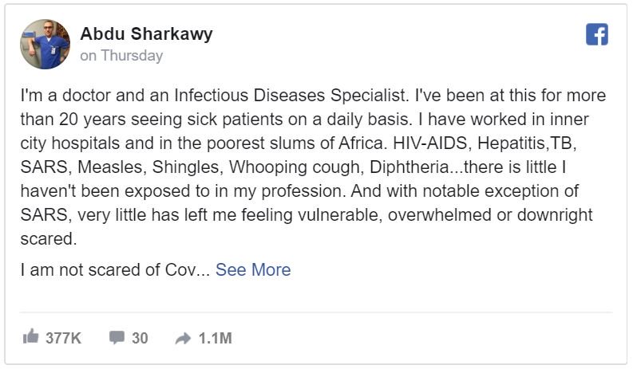View the 1.1M shares count
The height and width of the screenshot is (369, 633).
click(215, 338)
